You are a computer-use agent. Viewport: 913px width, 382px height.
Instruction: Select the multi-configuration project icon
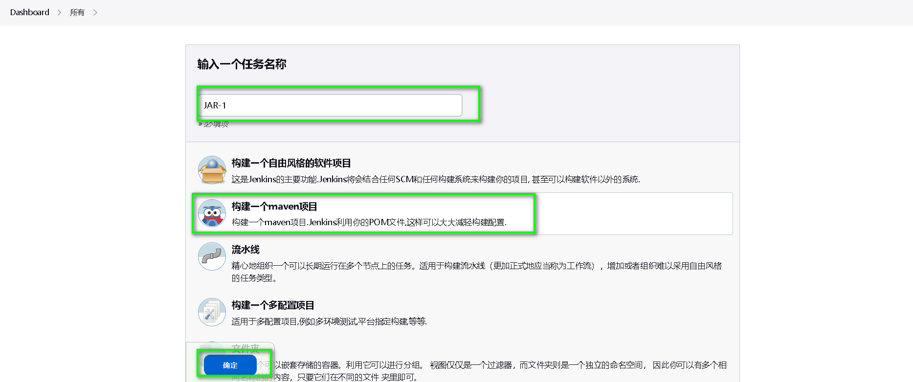[212, 312]
